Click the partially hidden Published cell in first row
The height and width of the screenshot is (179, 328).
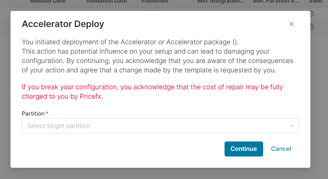(150, 11)
